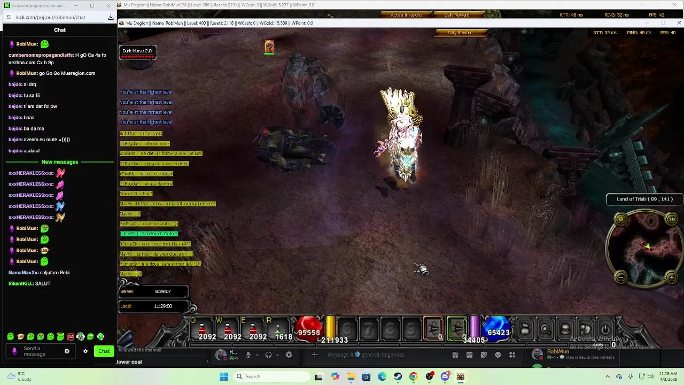Select skill slot number 9
684x385 pixels.
click(x=411, y=329)
